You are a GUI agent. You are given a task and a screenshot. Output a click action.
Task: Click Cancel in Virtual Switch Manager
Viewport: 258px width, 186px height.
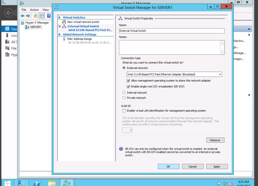(x=193, y=166)
